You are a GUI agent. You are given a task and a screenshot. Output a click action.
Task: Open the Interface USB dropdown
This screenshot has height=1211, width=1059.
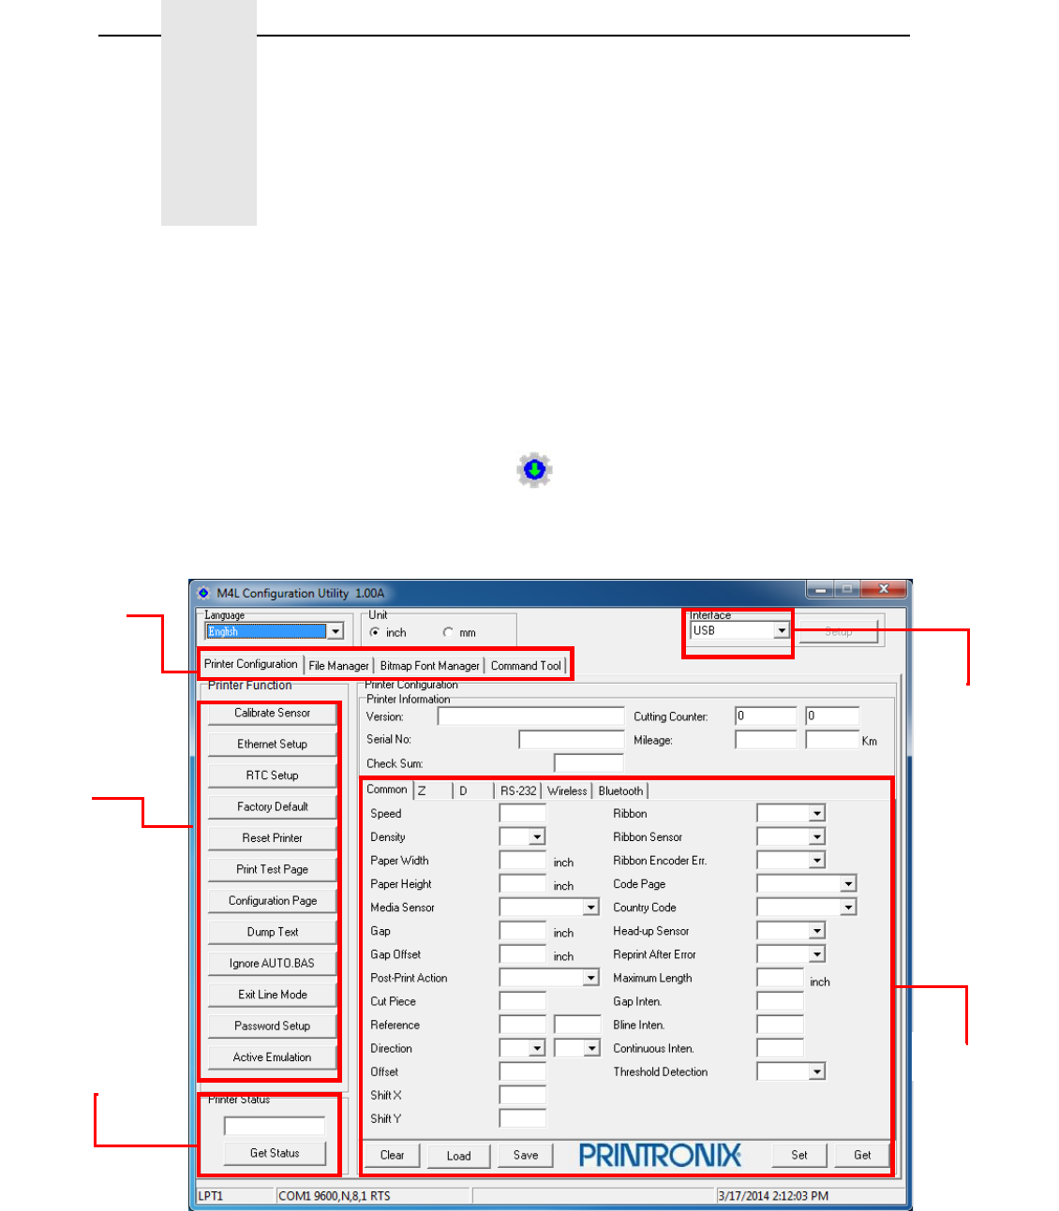[781, 631]
